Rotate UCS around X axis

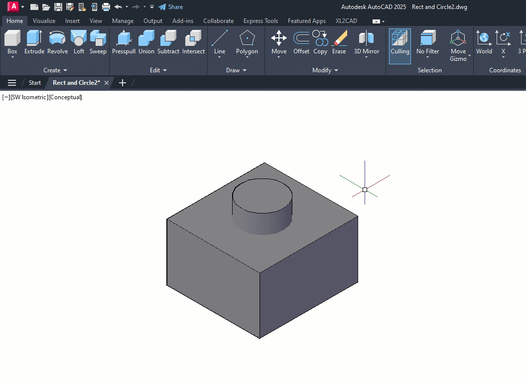(x=503, y=42)
